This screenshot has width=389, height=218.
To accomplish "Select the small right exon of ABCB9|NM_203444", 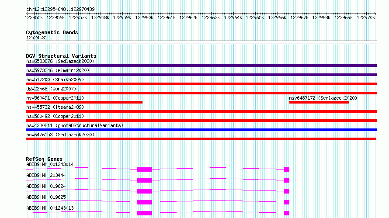I will coord(287,180).
